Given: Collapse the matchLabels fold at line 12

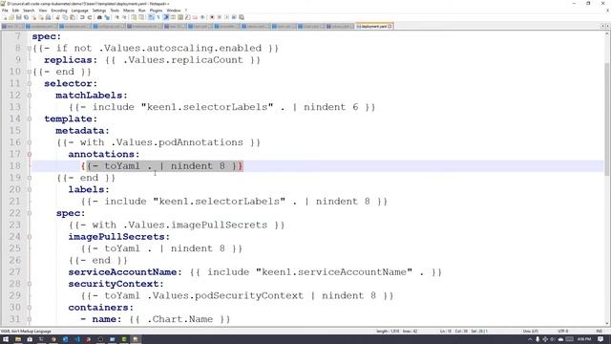Looking at the screenshot, I should pos(30,96).
